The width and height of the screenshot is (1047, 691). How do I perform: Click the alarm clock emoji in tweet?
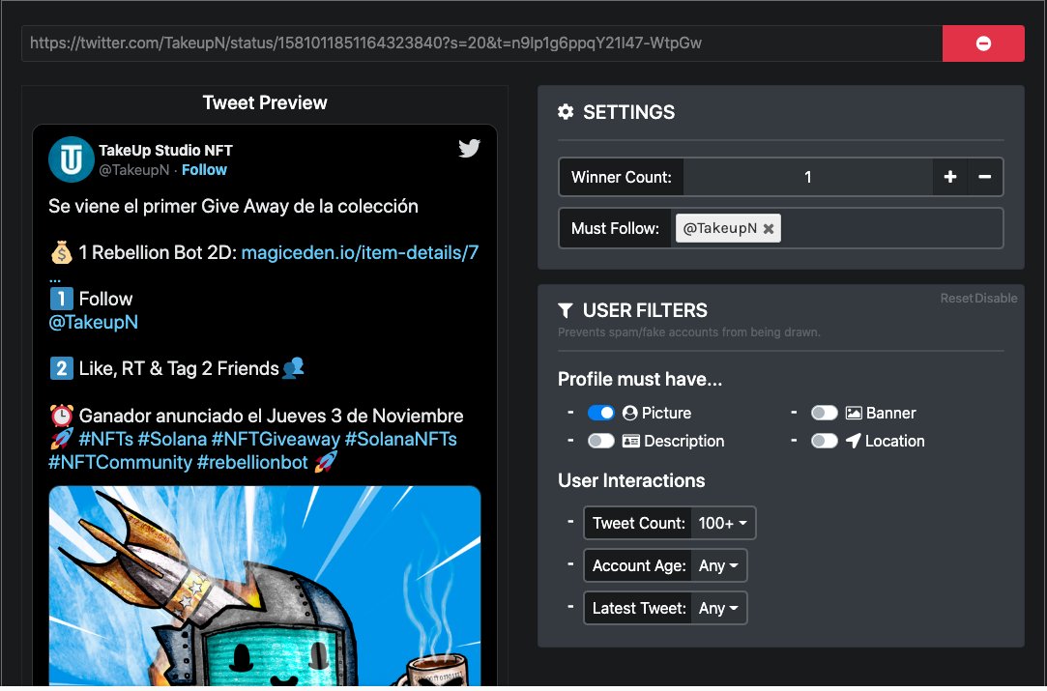point(62,416)
